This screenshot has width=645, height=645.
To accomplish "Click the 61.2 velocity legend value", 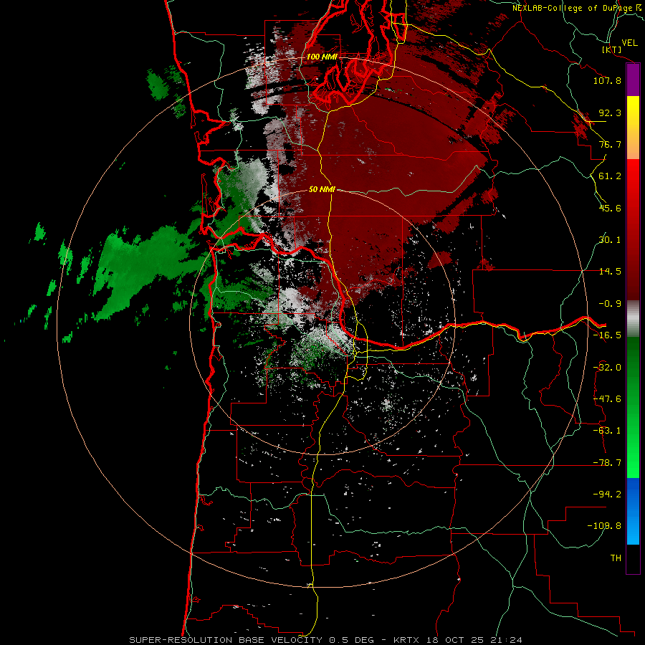I will [x=610, y=176].
